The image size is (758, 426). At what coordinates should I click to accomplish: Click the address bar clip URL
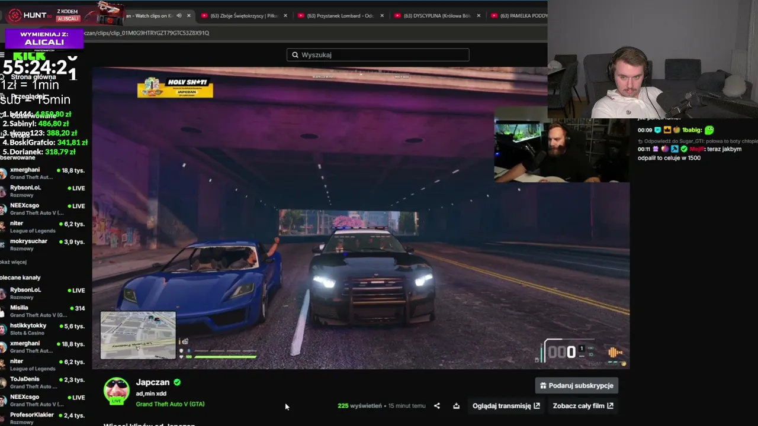point(147,33)
